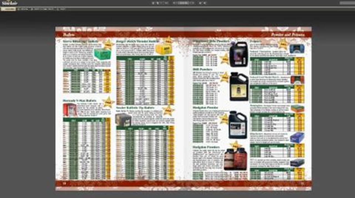Click the Sinclair logo in the header
355x198 pixels.
pos(9,3)
